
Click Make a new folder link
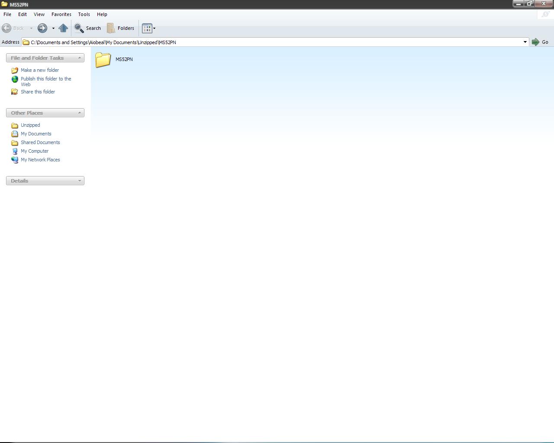tap(40, 70)
